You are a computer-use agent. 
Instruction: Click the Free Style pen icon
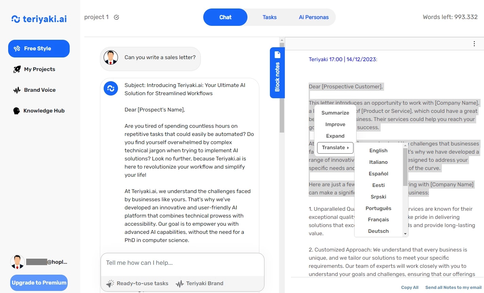(17, 49)
